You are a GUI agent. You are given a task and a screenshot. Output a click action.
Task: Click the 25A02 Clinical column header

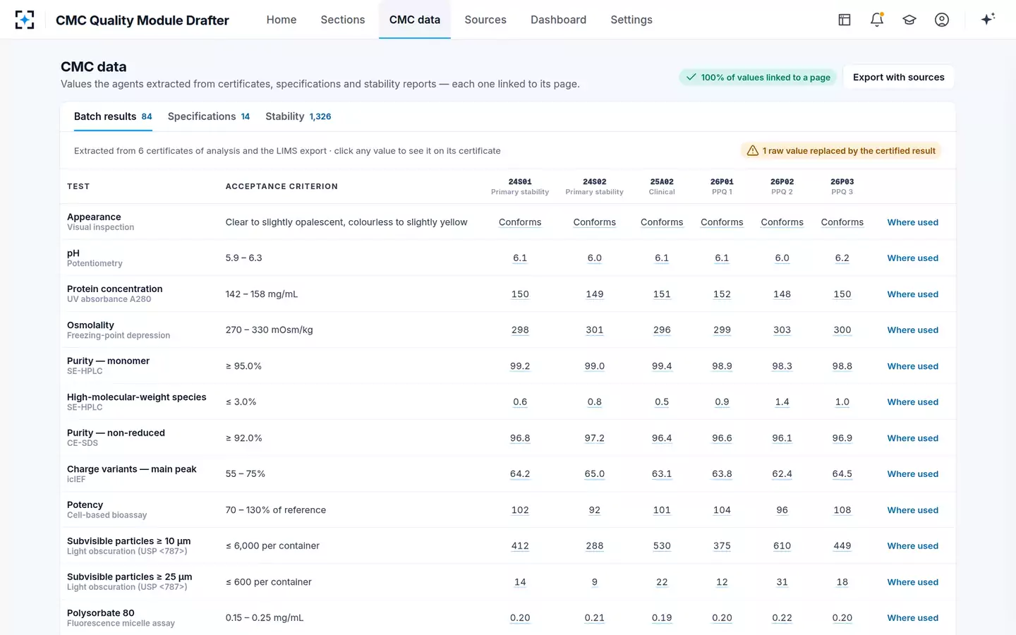(662, 186)
